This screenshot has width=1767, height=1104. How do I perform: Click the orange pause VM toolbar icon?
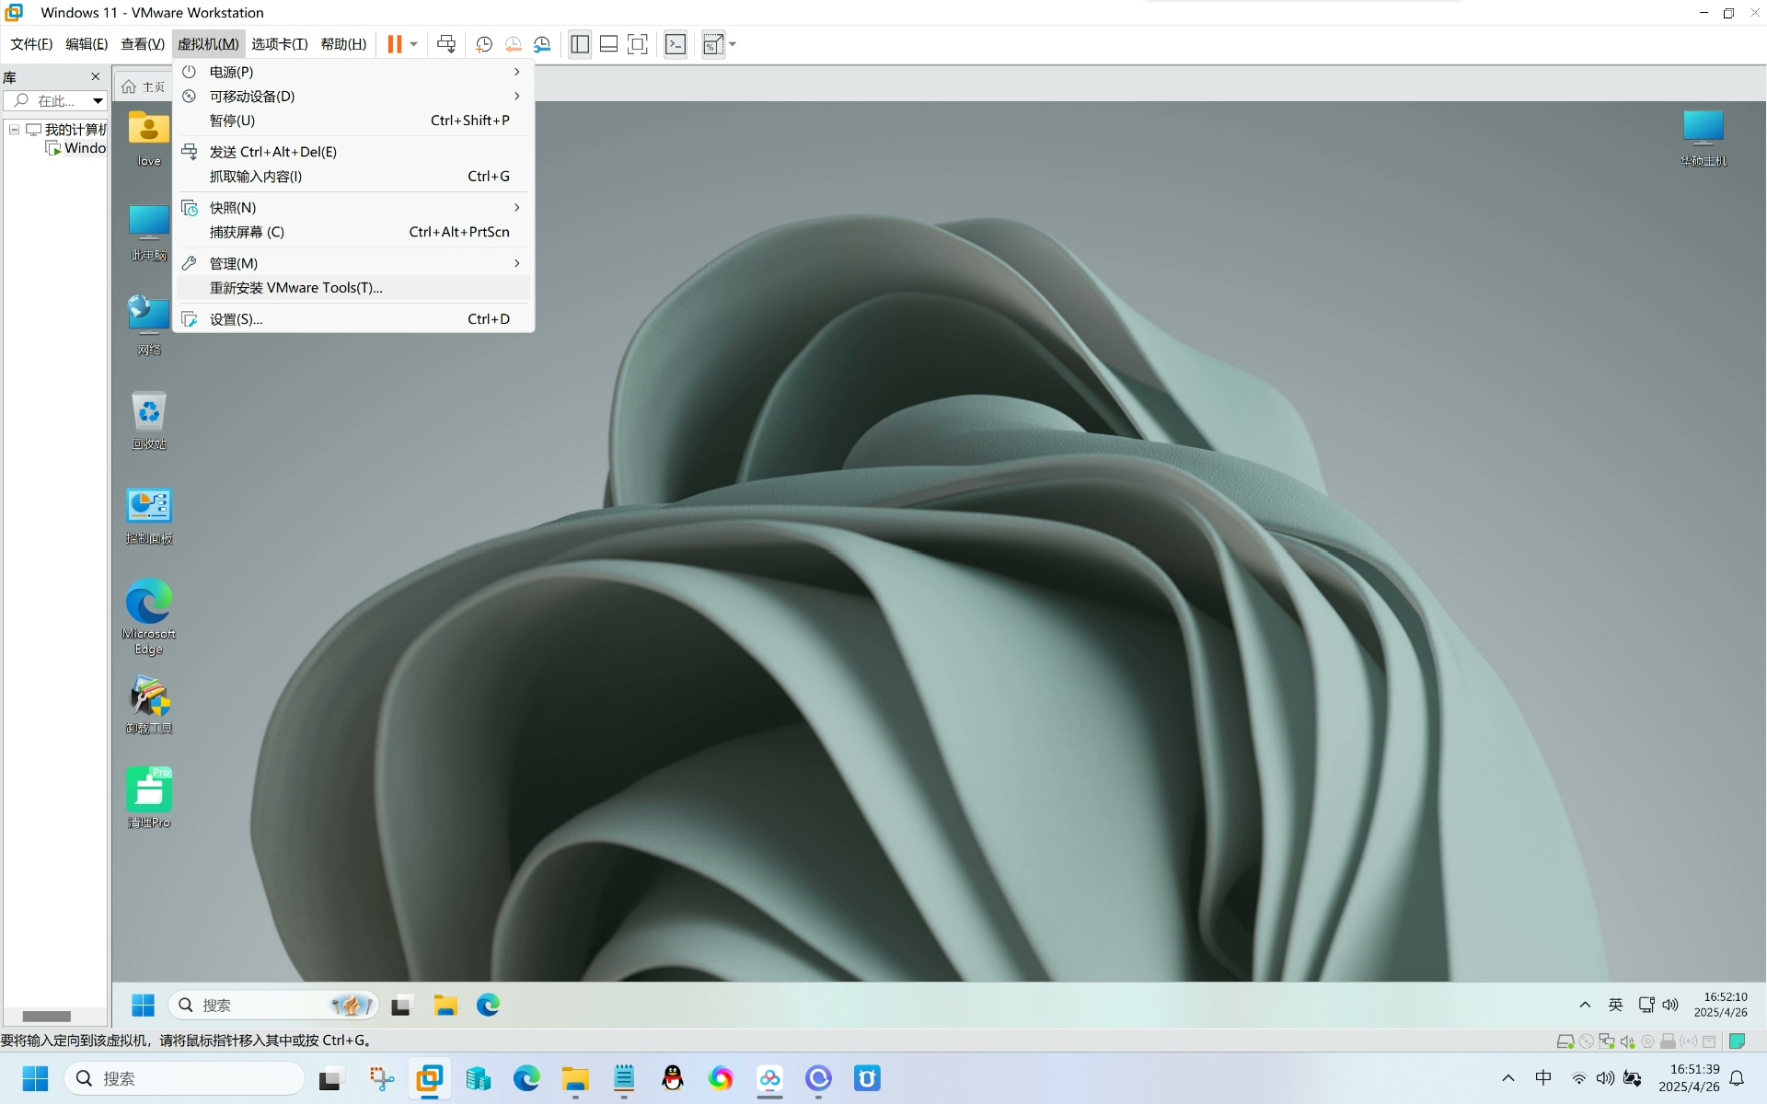(394, 44)
